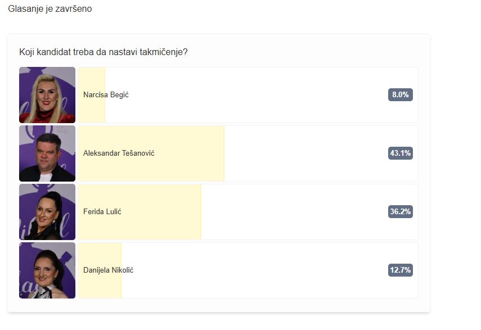Click the poll question 'Koji kandidat treba da nastavi takmičenje?'
The height and width of the screenshot is (330, 481).
[x=104, y=52]
